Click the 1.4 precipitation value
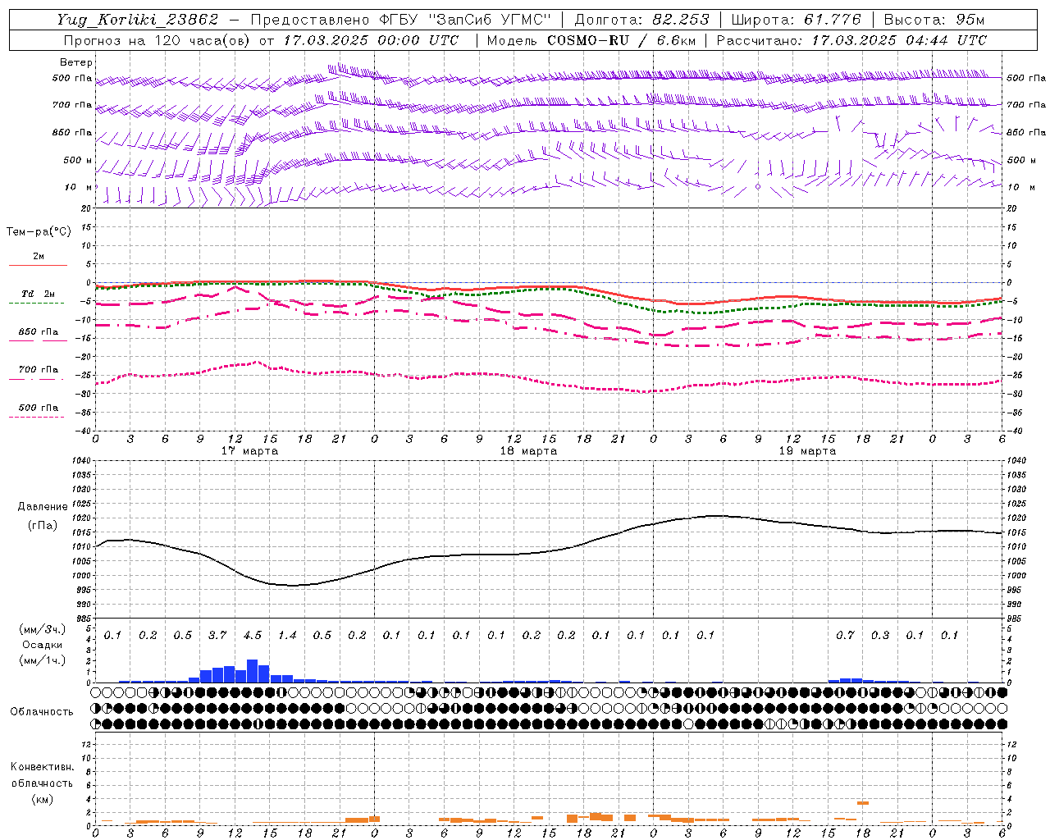This screenshot has width=1050, height=840. (x=287, y=636)
